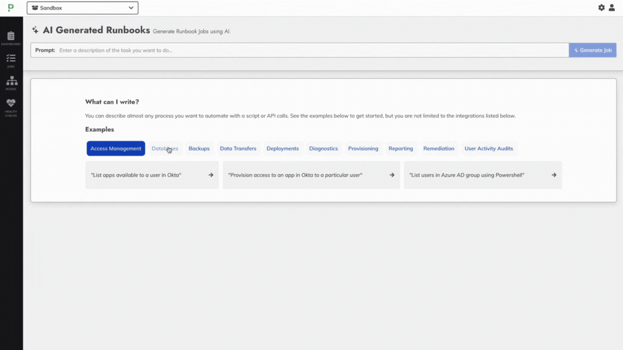The height and width of the screenshot is (350, 623).
Task: Show the Diagnostics examples
Action: [323, 149]
